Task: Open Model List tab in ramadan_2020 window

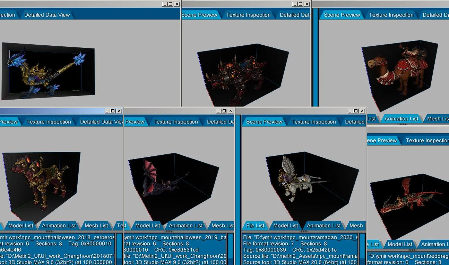Action: (286, 226)
